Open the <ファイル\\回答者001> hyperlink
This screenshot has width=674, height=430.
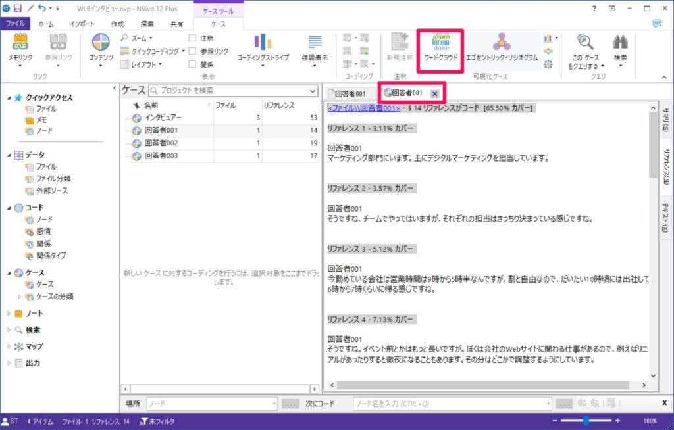coord(363,108)
